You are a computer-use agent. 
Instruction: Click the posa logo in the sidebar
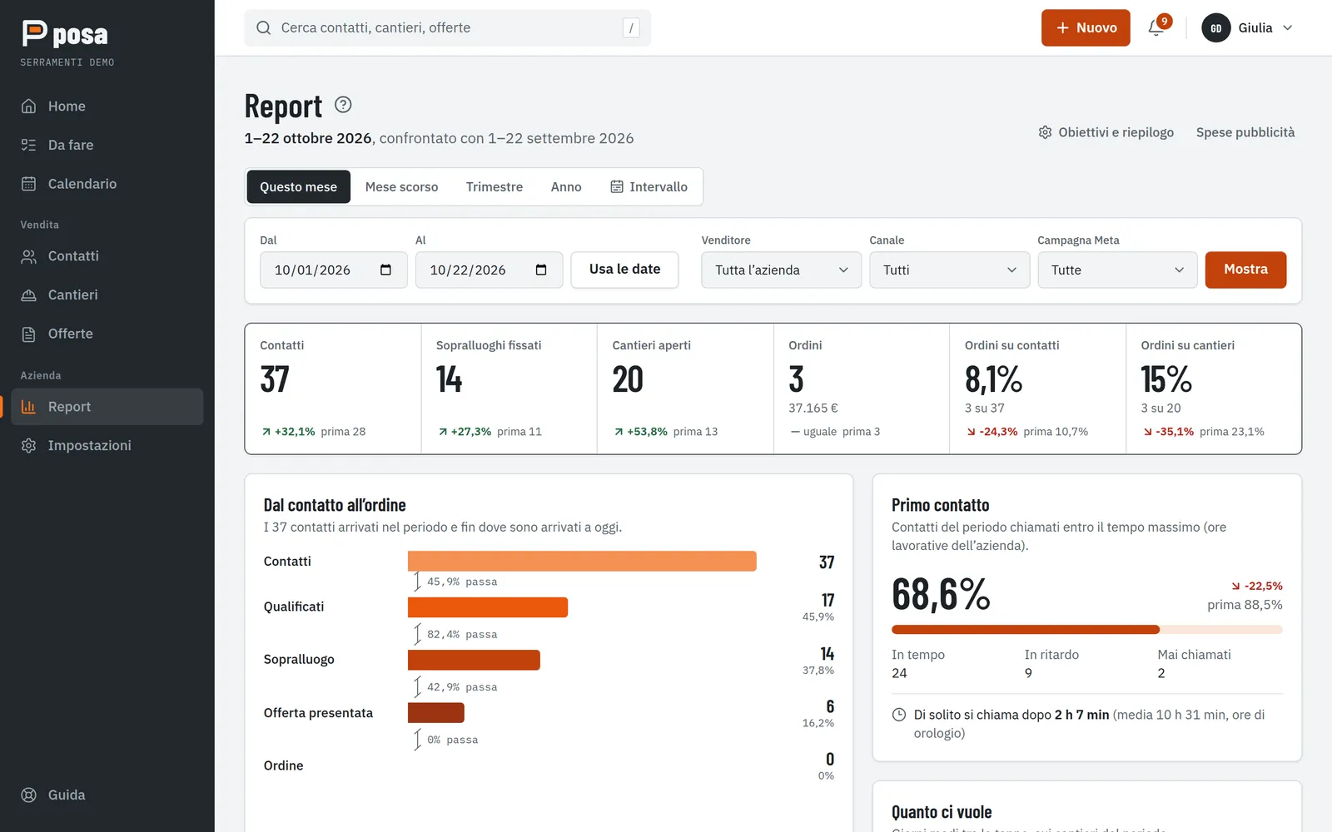pyautogui.click(x=65, y=34)
